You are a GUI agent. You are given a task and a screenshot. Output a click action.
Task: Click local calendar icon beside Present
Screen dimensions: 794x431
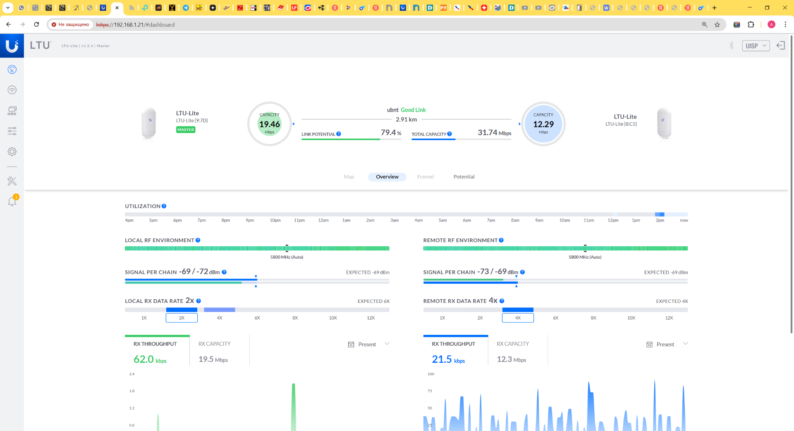coord(351,344)
